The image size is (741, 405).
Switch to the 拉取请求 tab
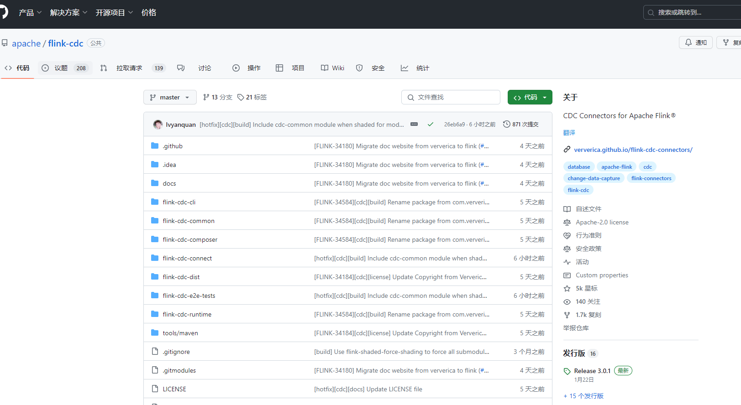(x=132, y=68)
